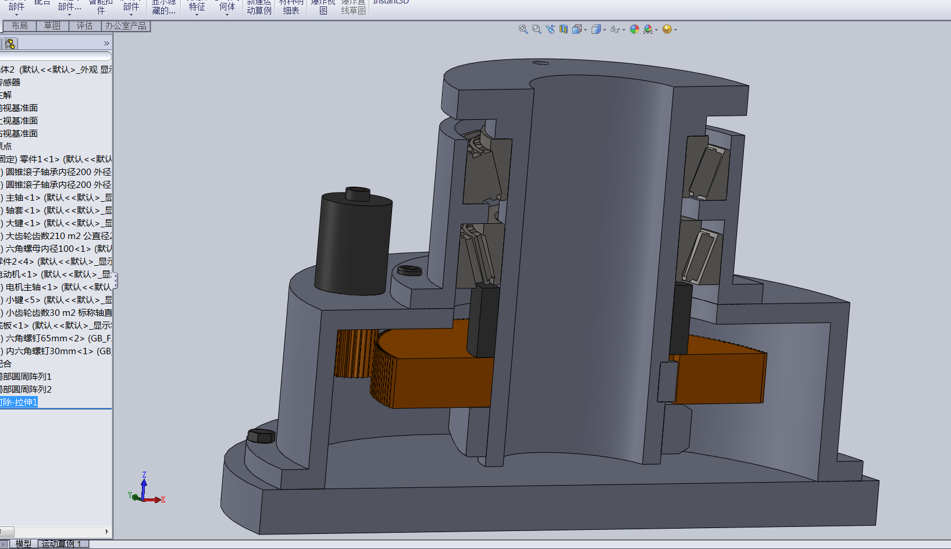The image size is (951, 549).
Task: Click the Display Style icon
Action: (x=596, y=29)
